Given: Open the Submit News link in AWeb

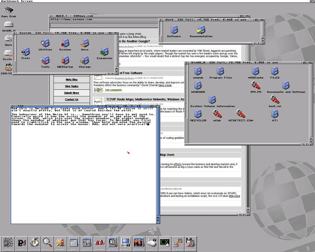Looking at the screenshot, I should pos(72,93).
